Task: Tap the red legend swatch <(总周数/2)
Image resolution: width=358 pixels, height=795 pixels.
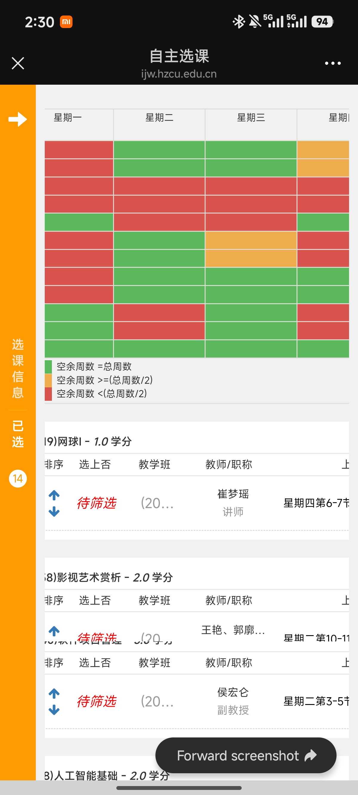Action: pos(48,394)
